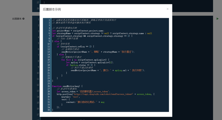
Task: Click the comment // 发送钉钉群通知示例 on line 4
Action: tap(64, 28)
